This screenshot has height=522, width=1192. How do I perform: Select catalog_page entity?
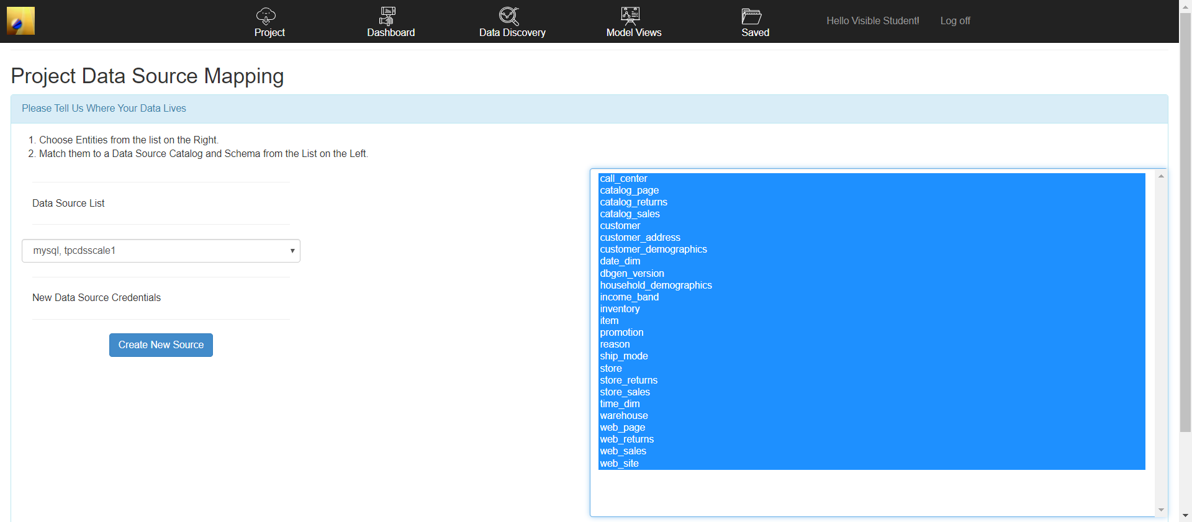[872, 191]
